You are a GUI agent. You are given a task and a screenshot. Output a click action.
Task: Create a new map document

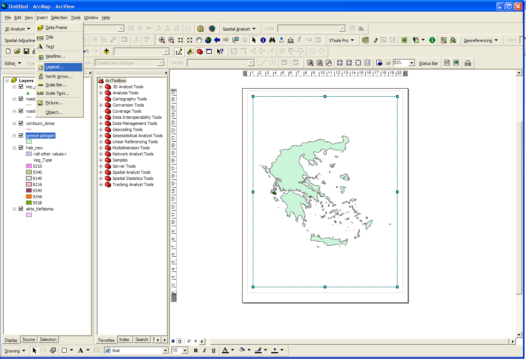coord(8,51)
